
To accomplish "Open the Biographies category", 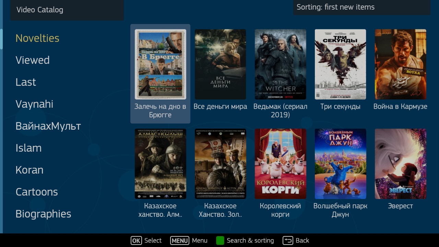I will [43, 214].
